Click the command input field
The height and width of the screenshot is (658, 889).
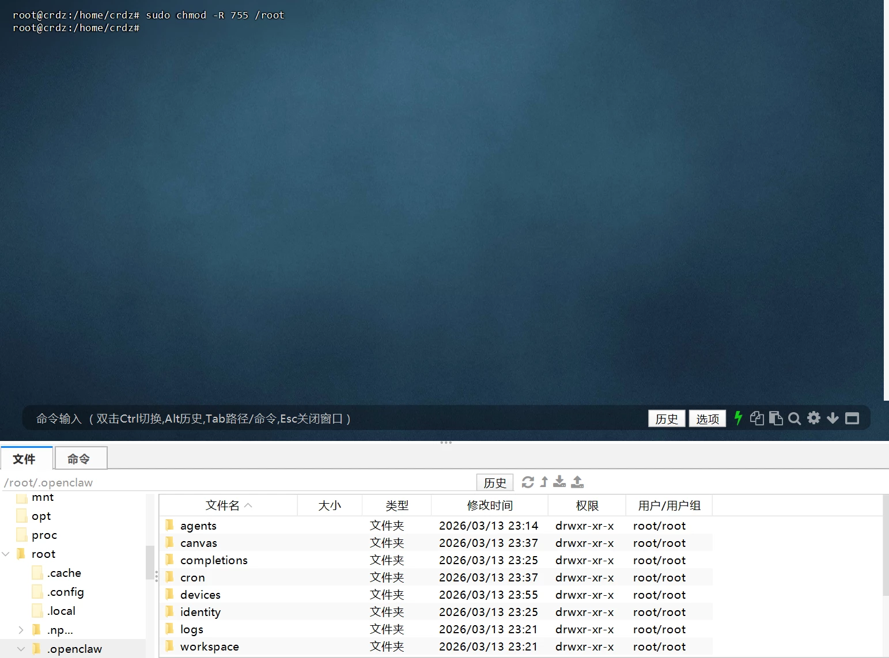tap(334, 419)
